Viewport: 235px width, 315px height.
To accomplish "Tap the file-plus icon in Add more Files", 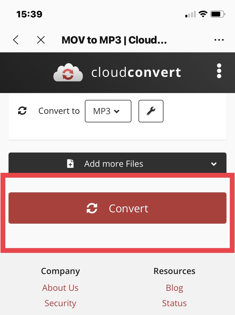I will (70, 164).
